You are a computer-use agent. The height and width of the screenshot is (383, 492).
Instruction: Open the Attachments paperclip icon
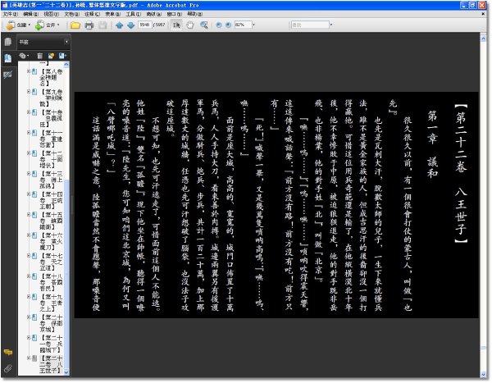[x=8, y=368]
